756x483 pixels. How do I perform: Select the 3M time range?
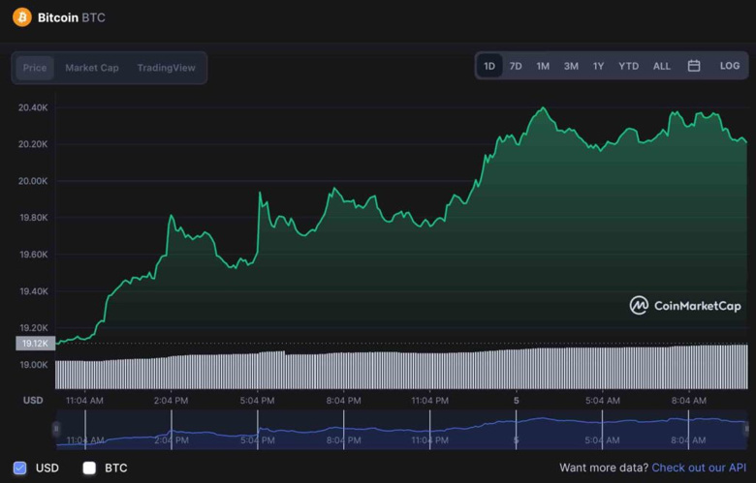point(571,66)
